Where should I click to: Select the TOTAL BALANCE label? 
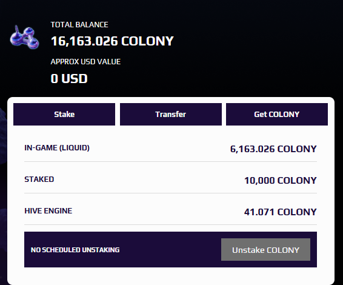point(79,24)
